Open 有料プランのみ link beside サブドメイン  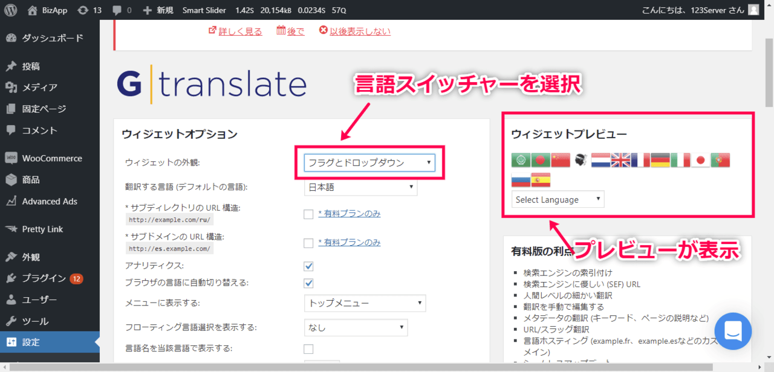point(349,243)
